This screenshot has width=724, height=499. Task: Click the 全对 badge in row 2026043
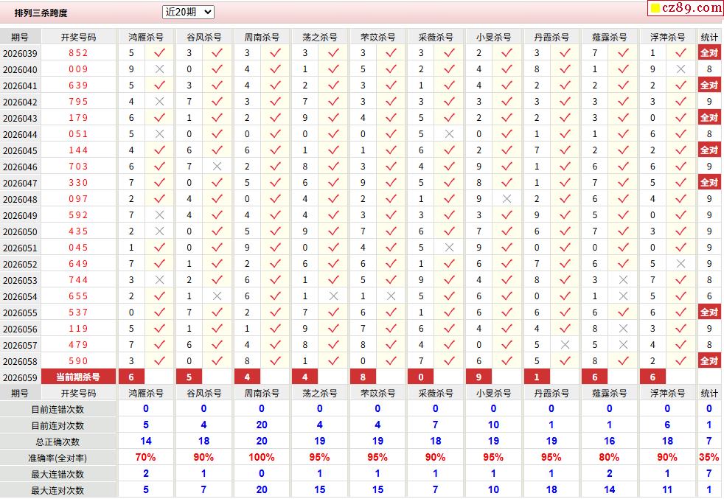(709, 117)
